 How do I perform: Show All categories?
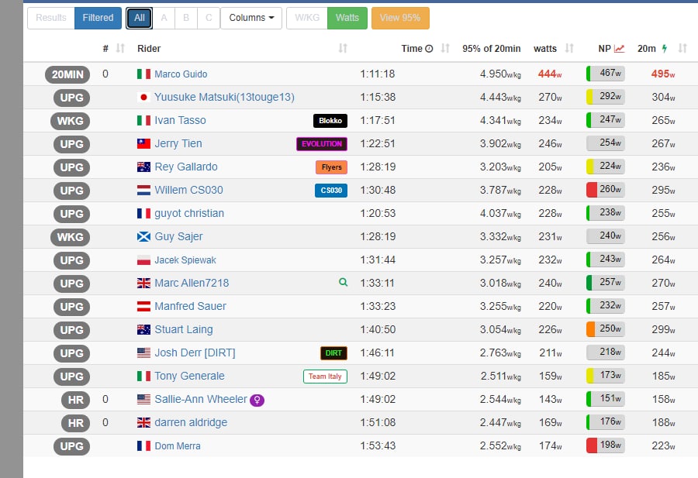[140, 18]
